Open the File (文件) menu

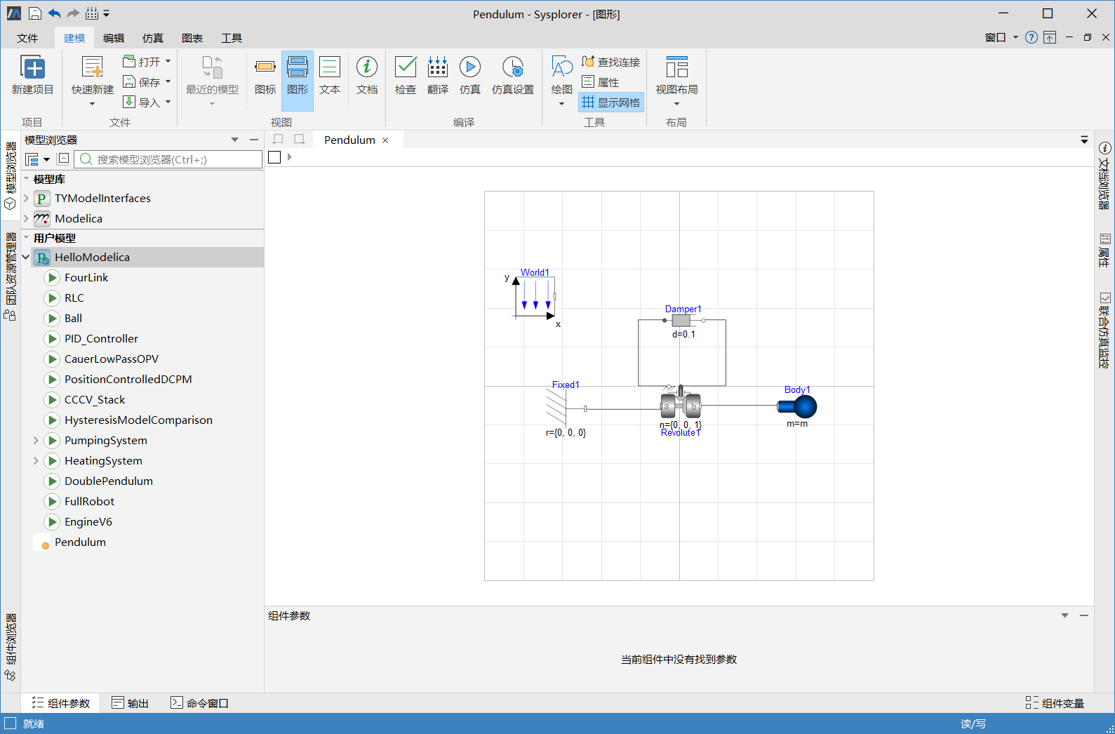(27, 38)
